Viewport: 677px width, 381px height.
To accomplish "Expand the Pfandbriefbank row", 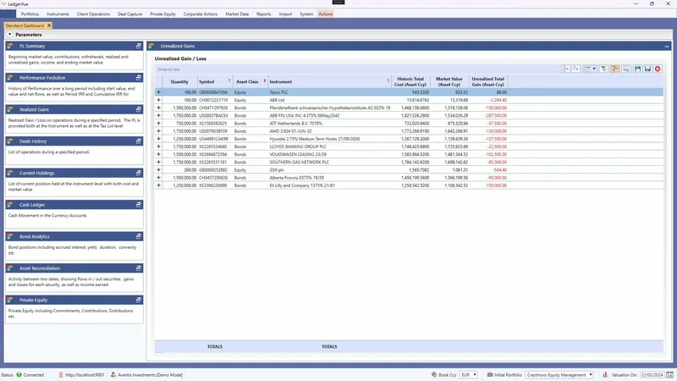I will [x=158, y=108].
